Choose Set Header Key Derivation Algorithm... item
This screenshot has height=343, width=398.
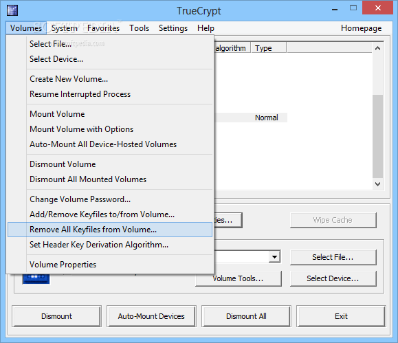click(x=110, y=245)
